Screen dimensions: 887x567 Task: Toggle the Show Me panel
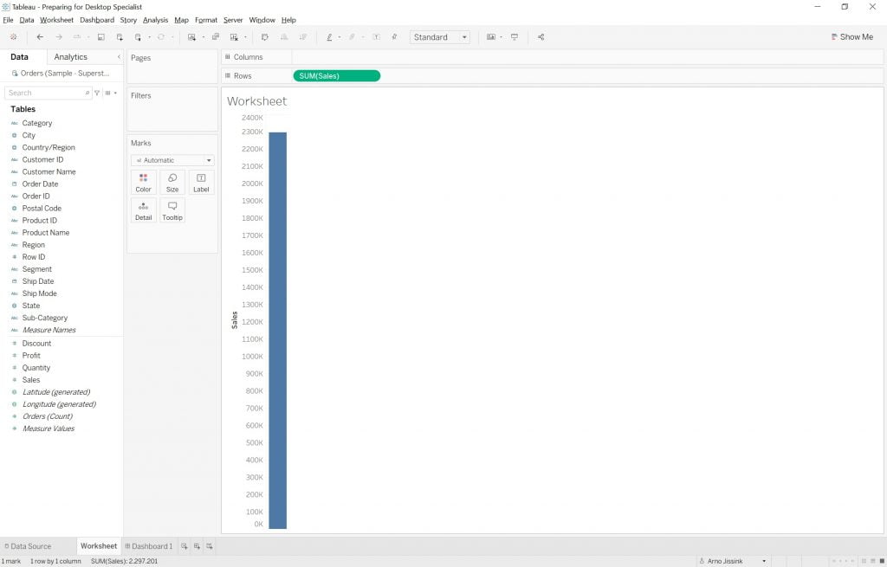[851, 37]
